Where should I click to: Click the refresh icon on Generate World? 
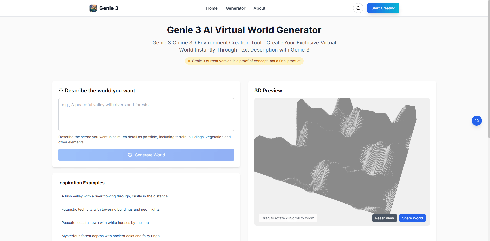(130, 155)
